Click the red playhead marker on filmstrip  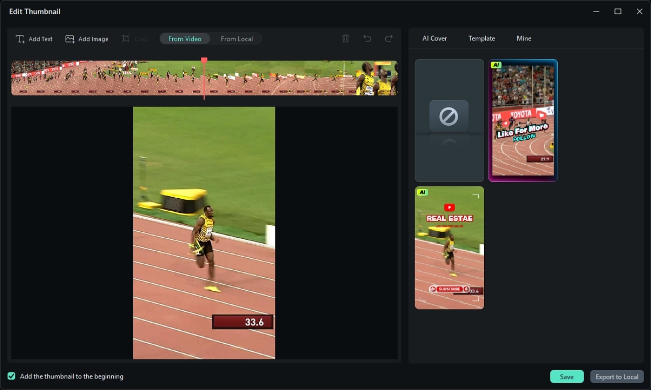point(204,61)
